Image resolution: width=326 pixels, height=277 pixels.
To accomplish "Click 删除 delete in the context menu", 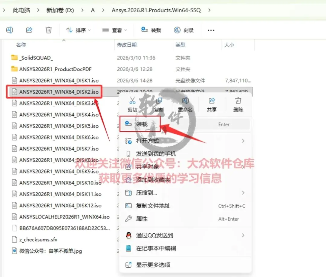I will click(238, 105).
